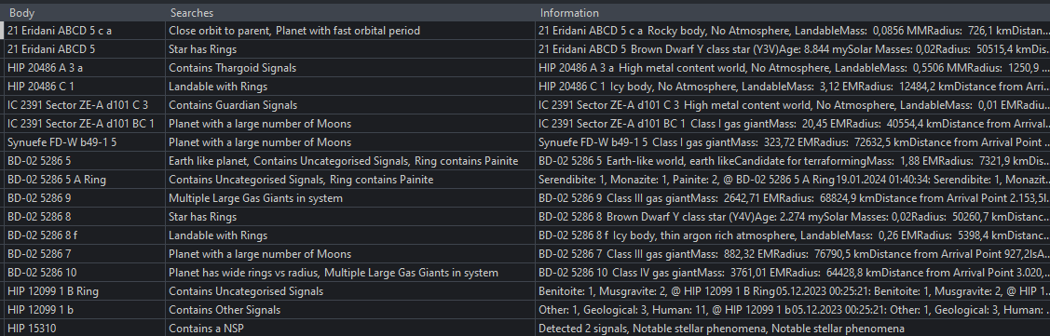
Task: Click the Contains Thargoid Signals search cell
Action: click(350, 68)
